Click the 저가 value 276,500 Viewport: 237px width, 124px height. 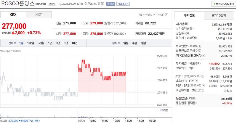pyautogui.click(x=97, y=34)
